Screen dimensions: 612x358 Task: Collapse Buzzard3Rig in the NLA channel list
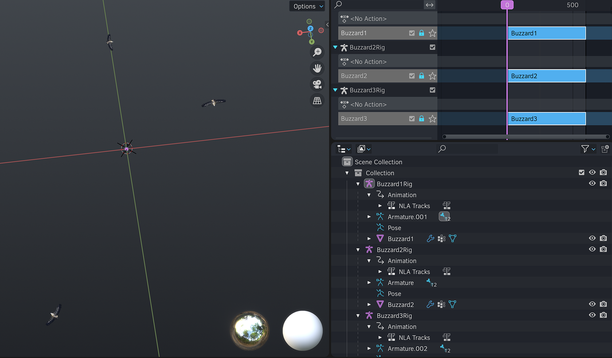tap(335, 90)
